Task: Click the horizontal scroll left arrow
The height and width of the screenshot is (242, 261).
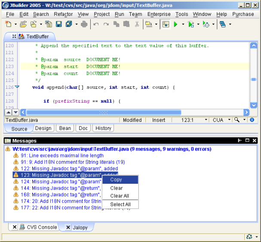Action: point(23,112)
